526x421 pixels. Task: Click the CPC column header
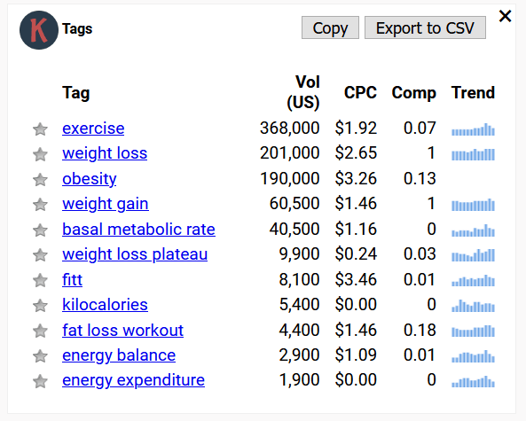pyautogui.click(x=360, y=92)
